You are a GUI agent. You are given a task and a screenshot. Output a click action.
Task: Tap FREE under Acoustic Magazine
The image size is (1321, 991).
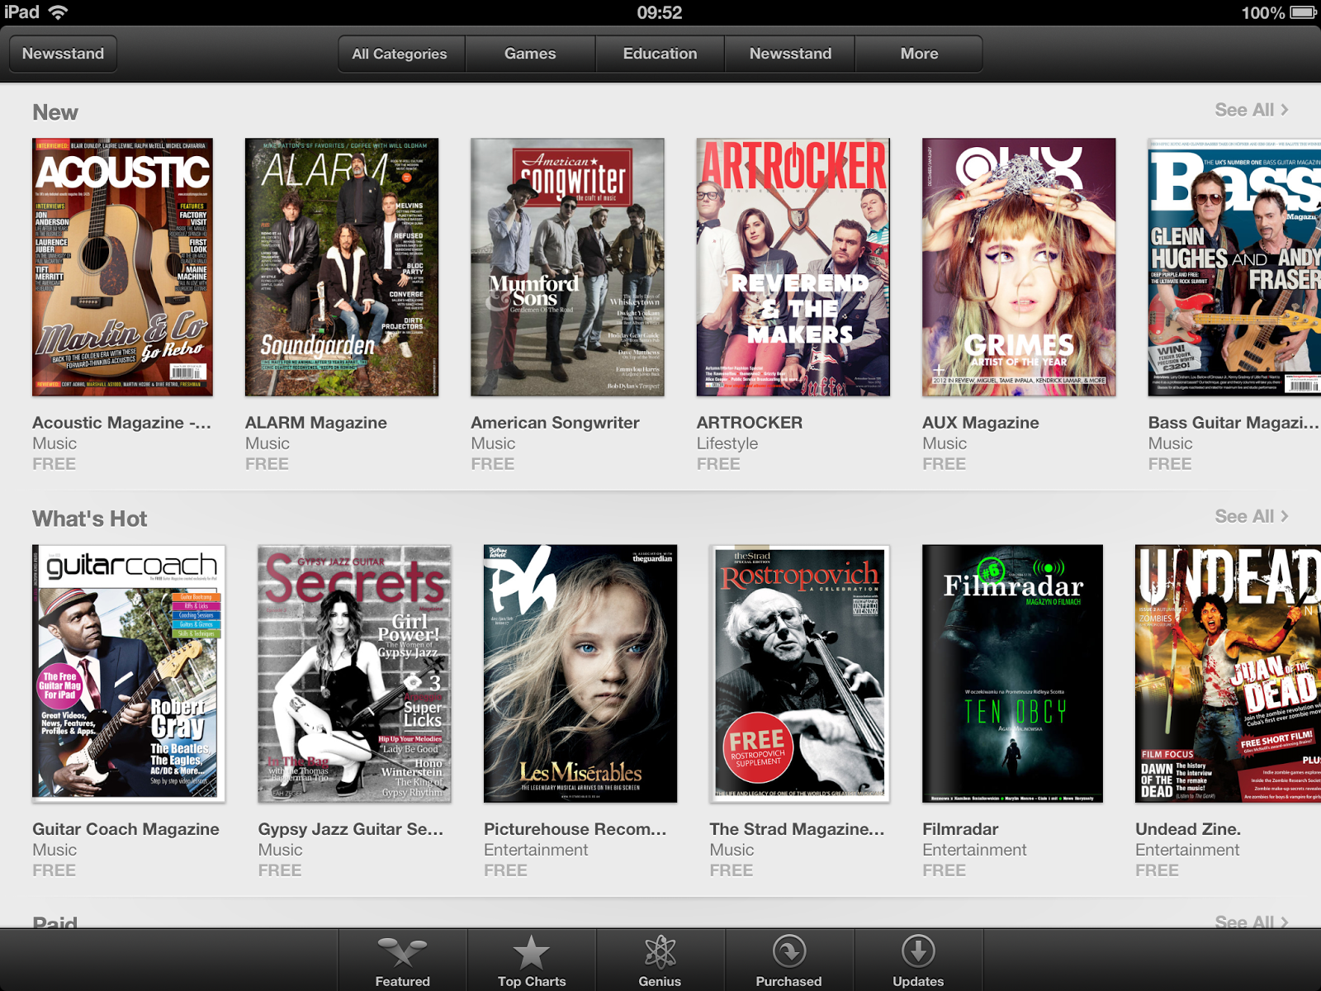coord(54,464)
